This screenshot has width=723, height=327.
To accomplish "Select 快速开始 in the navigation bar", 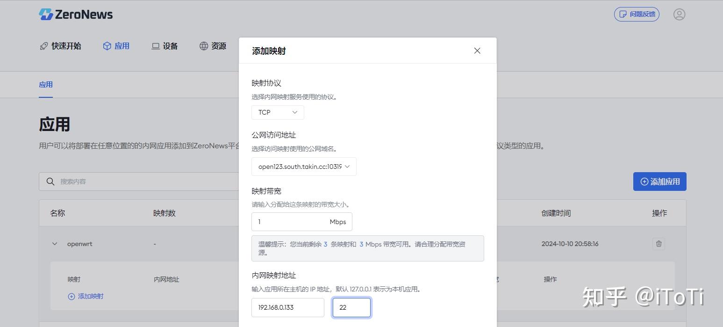I will point(61,45).
